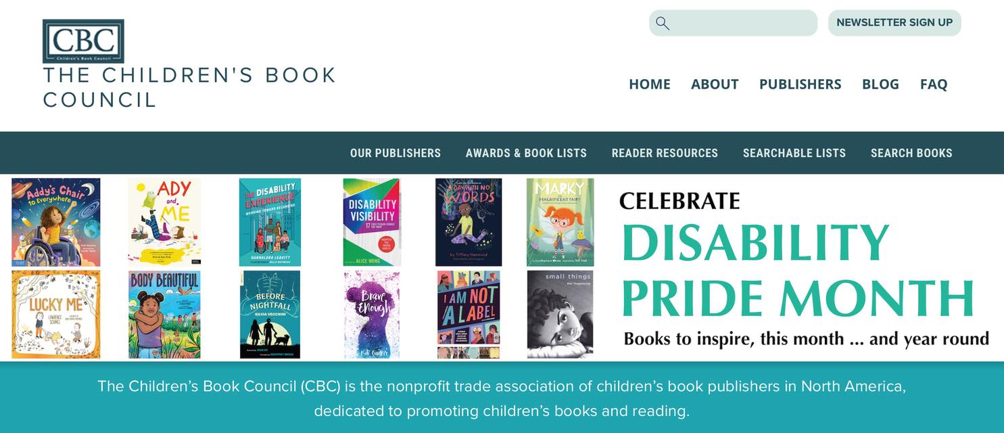Visit the Blog page
Screen dimensions: 1004x433
[x=880, y=84]
